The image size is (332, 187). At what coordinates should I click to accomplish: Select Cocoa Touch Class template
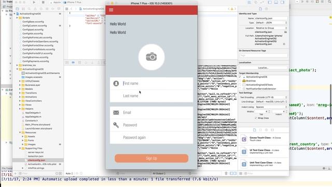[264, 139]
